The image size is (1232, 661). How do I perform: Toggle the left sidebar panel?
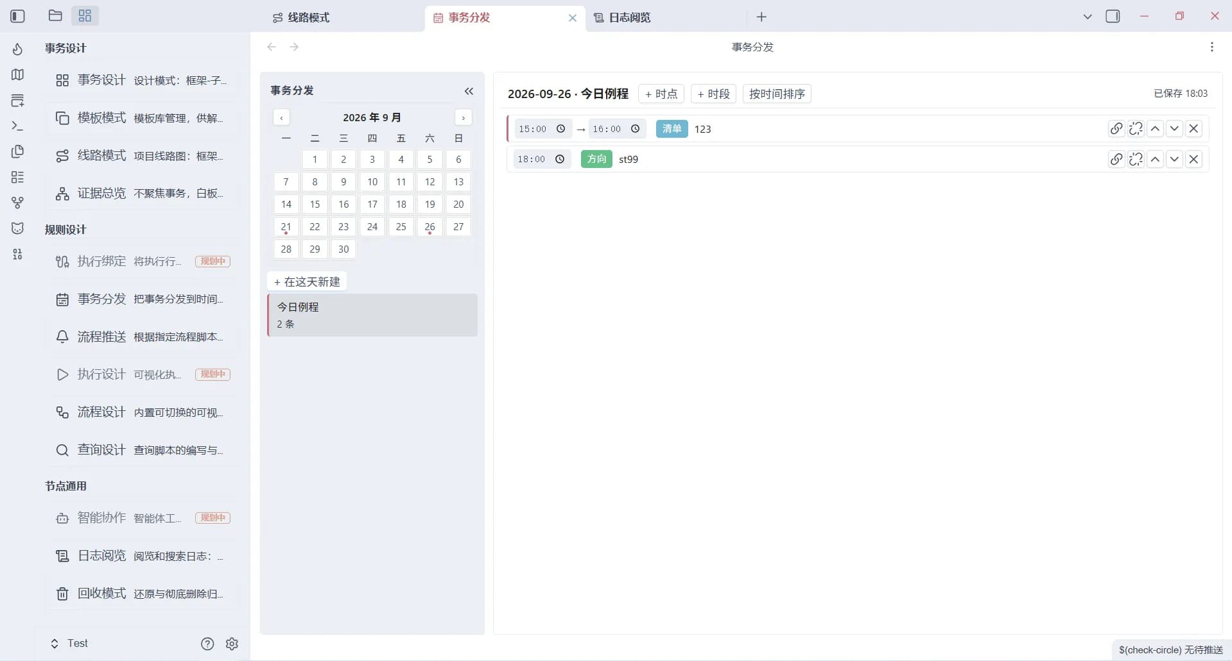[x=17, y=16]
